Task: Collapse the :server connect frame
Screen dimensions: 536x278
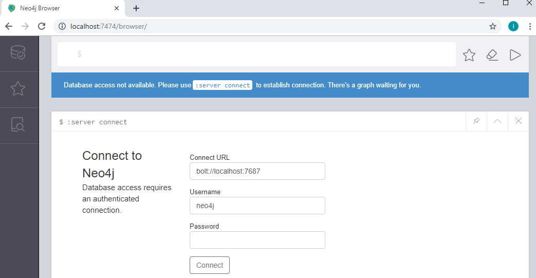Action: click(497, 121)
